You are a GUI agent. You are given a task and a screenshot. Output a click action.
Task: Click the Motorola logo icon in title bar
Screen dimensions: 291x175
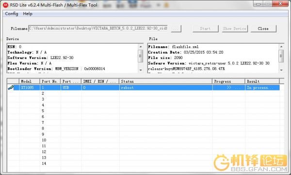5,5
